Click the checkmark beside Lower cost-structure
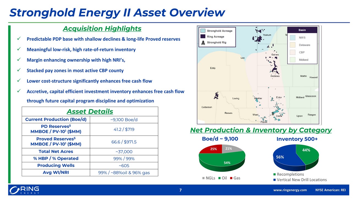 pyautogui.click(x=19, y=81)
